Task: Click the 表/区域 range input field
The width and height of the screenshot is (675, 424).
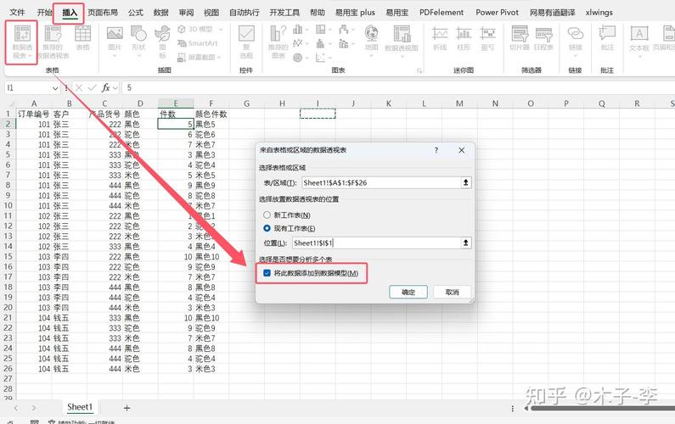Action: [x=381, y=182]
